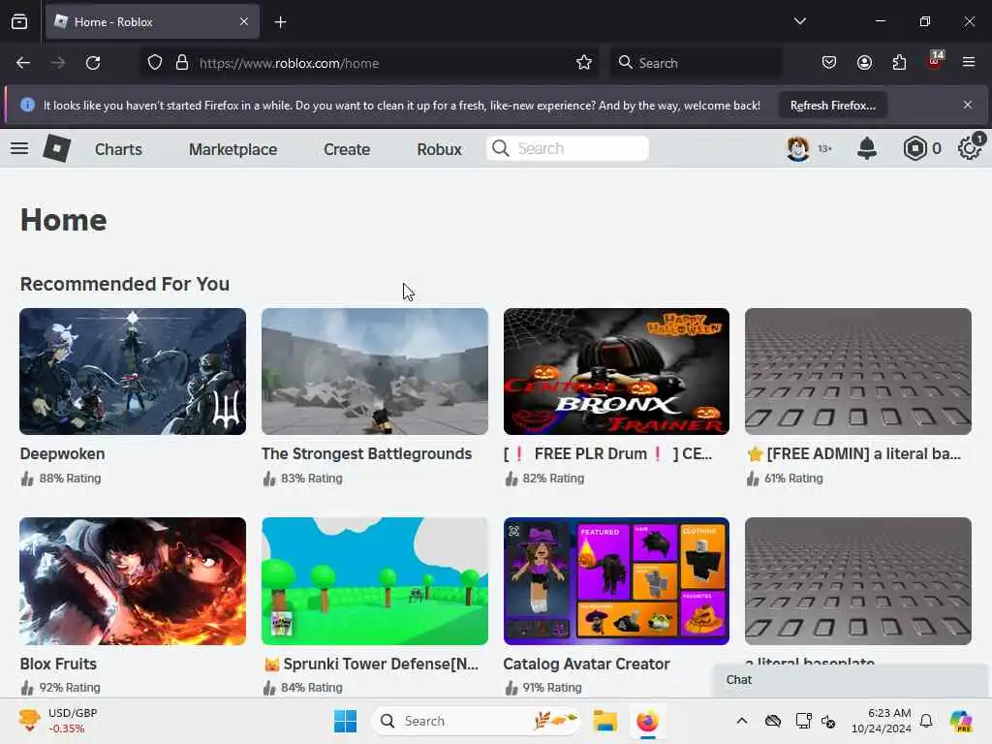The height and width of the screenshot is (744, 992).
Task: Open the Windows notification bell
Action: 926,721
